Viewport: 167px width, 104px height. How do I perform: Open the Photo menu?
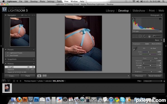coord(42,1)
